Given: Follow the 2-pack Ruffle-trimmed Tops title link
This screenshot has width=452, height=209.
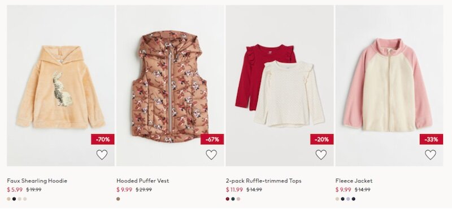Looking at the screenshot, I should pyautogui.click(x=263, y=181).
